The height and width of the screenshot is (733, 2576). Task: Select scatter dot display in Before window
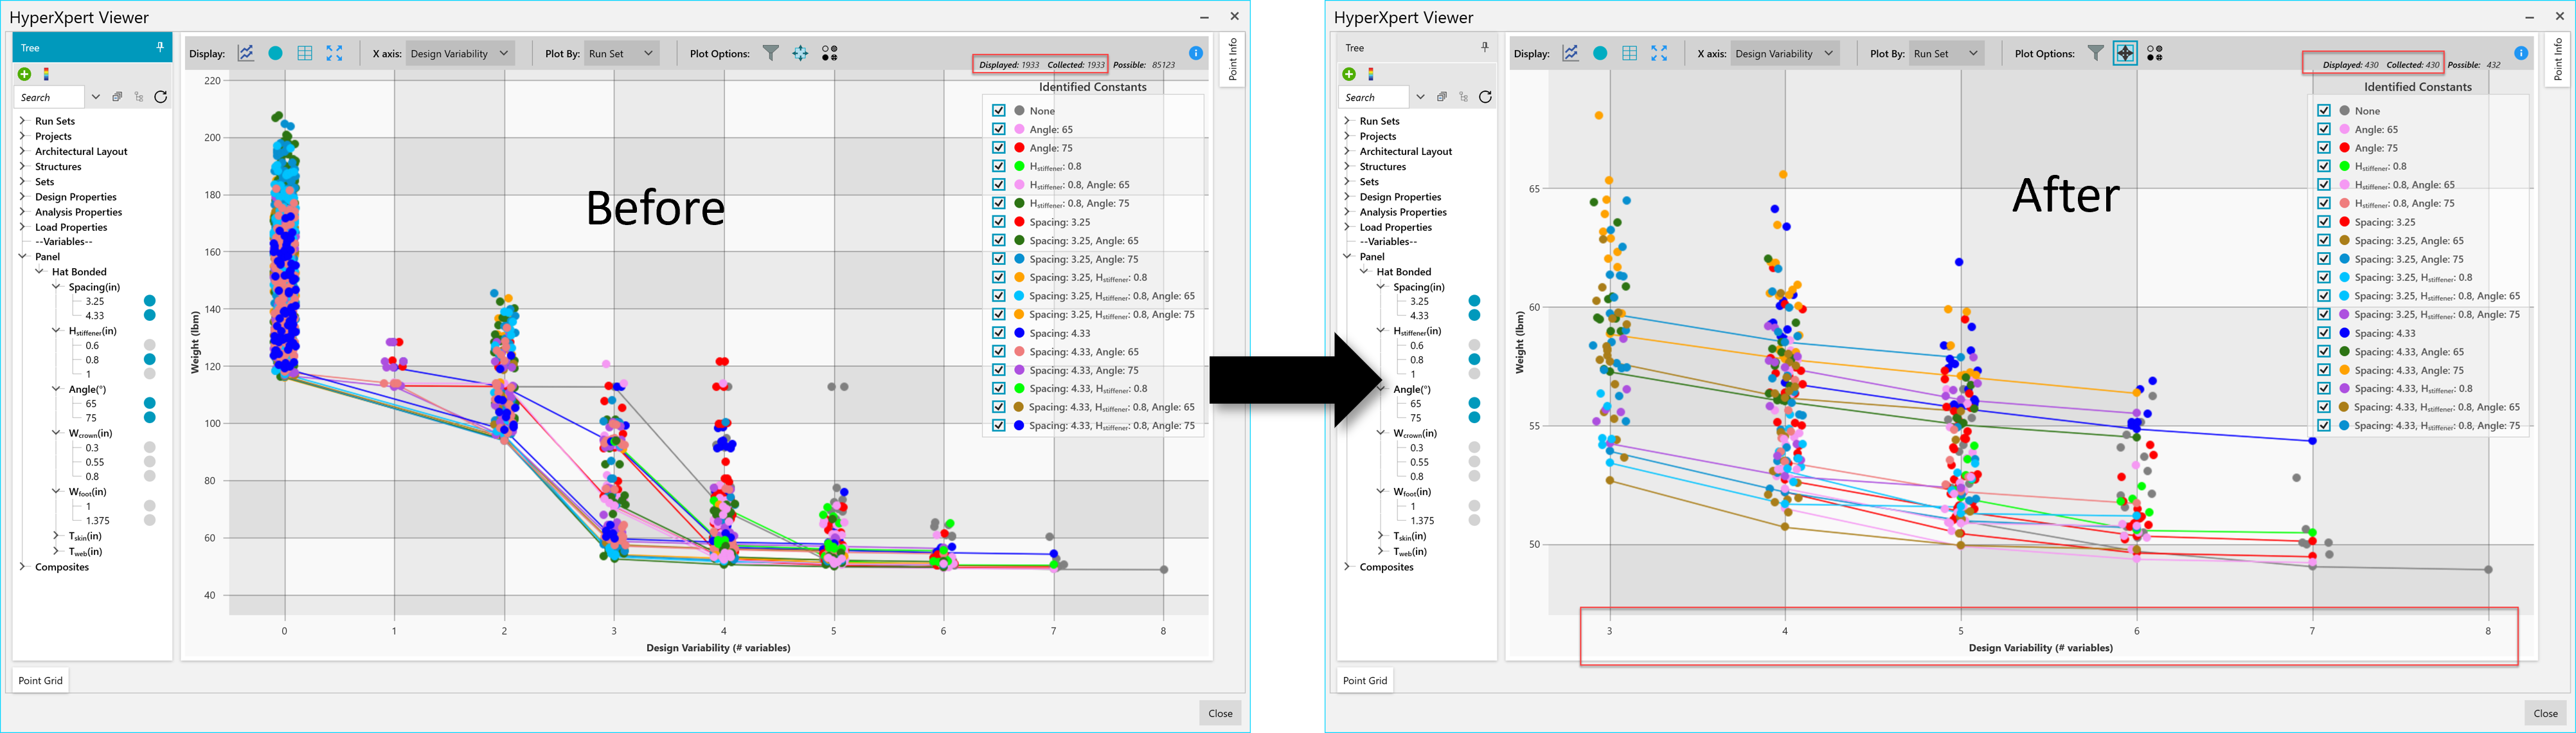(275, 53)
